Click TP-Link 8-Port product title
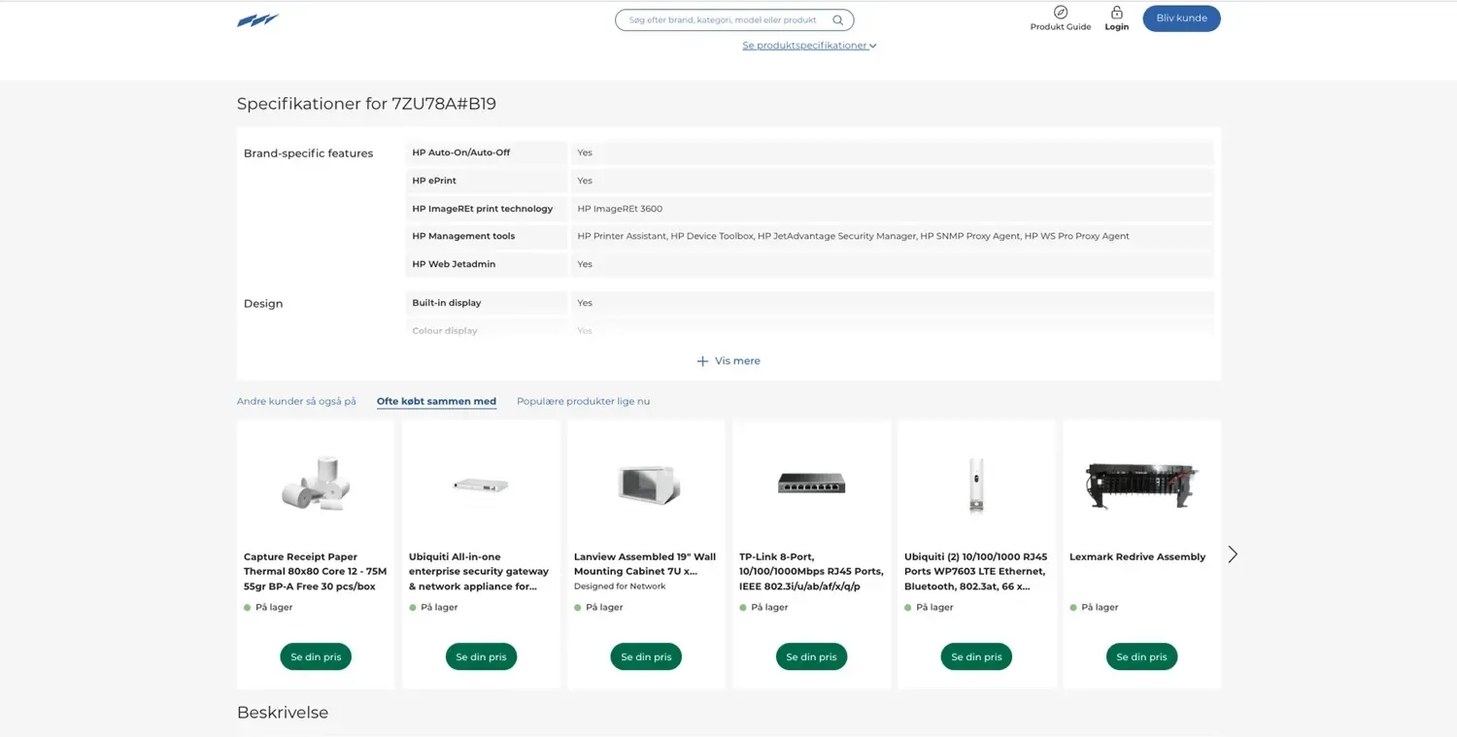1457x737 pixels. point(811,572)
